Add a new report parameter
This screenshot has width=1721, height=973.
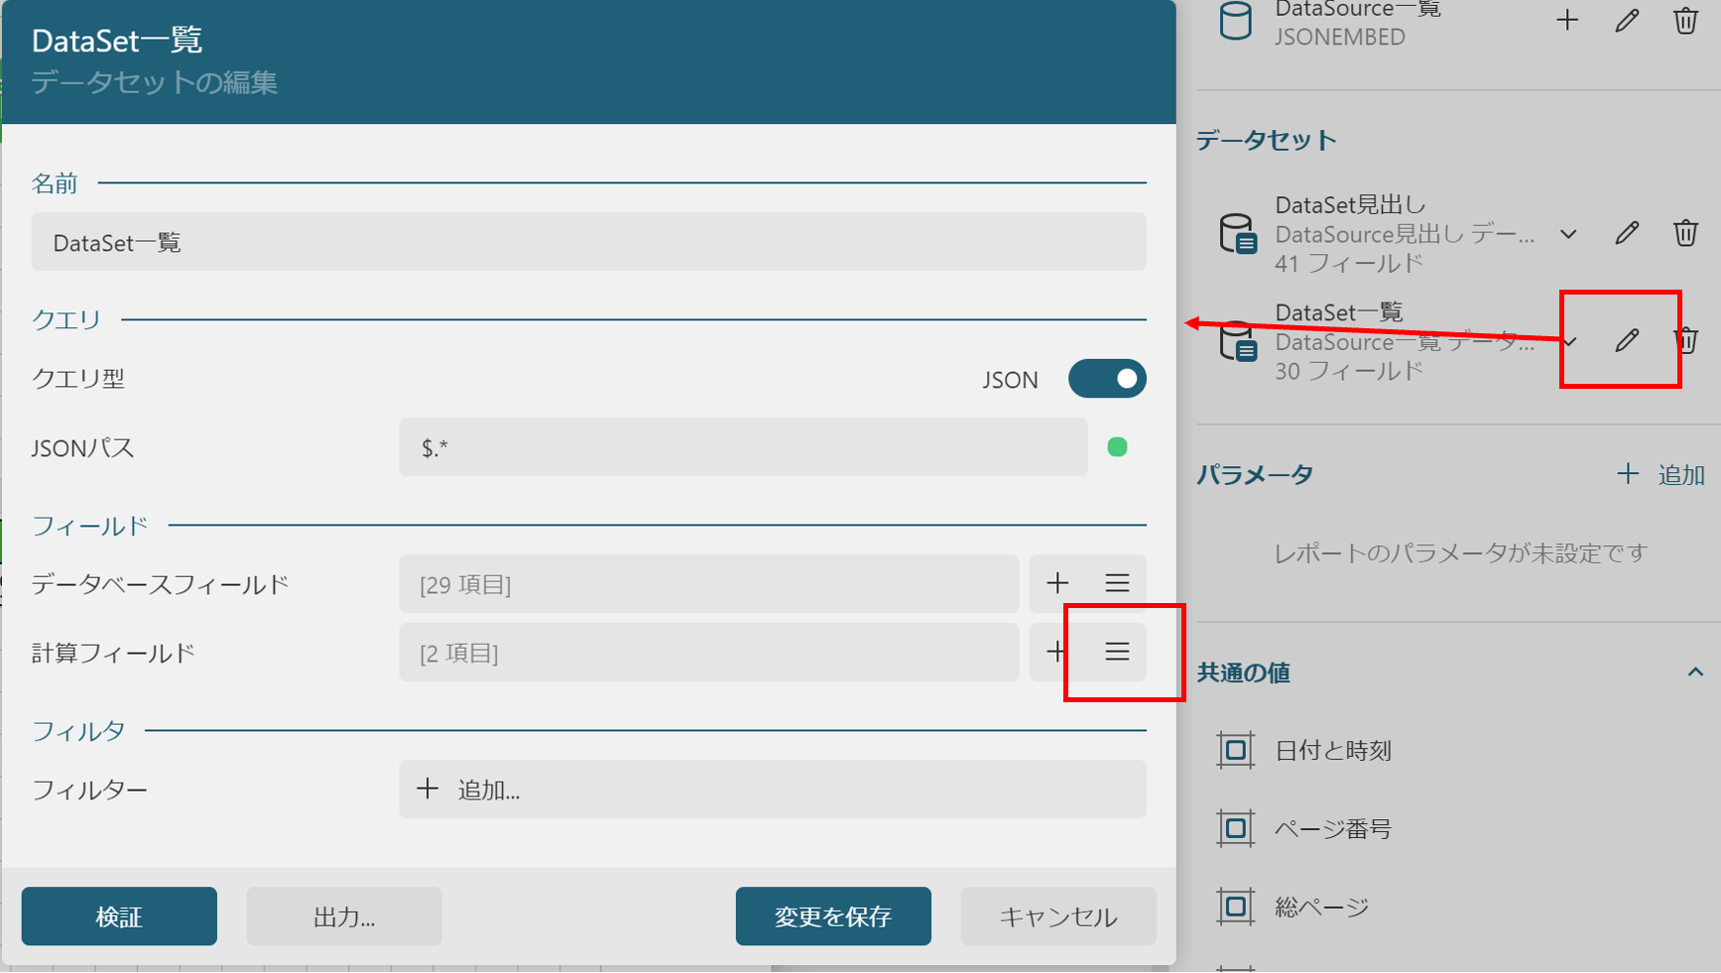point(1661,475)
